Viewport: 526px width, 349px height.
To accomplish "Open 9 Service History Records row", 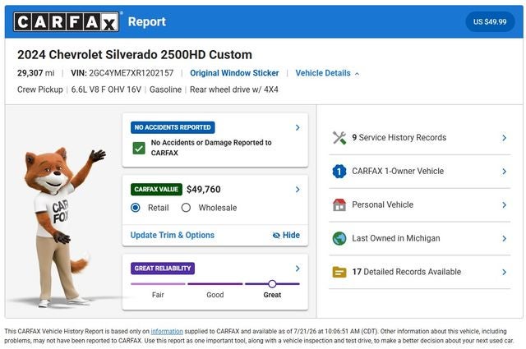I will pos(420,138).
